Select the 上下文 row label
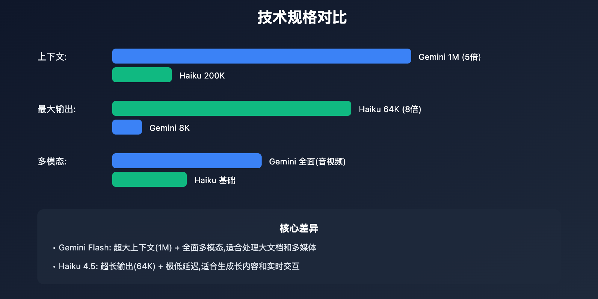 (52, 57)
